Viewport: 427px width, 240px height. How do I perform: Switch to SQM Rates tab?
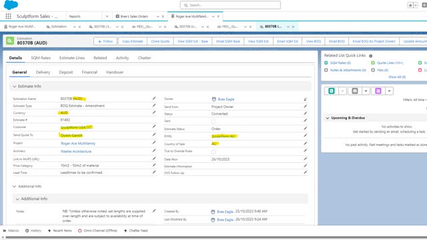41,58
